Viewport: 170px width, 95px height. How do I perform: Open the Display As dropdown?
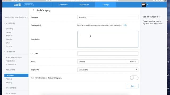tap(108, 70)
